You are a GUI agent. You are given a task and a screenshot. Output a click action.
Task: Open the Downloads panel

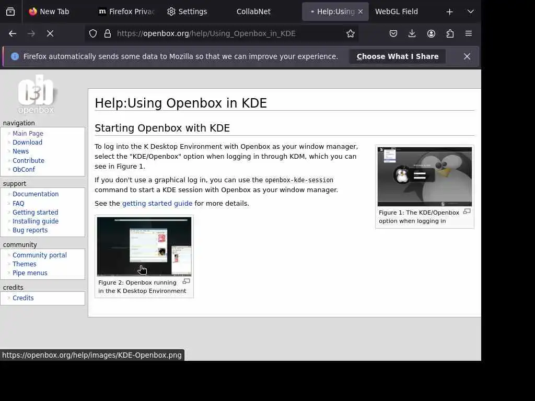click(x=412, y=33)
